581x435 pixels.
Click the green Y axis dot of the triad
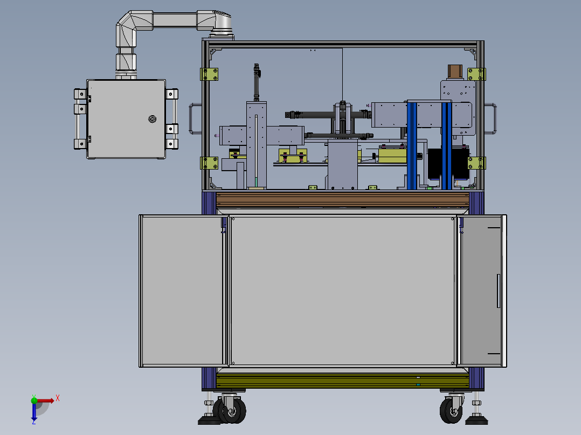34,400
